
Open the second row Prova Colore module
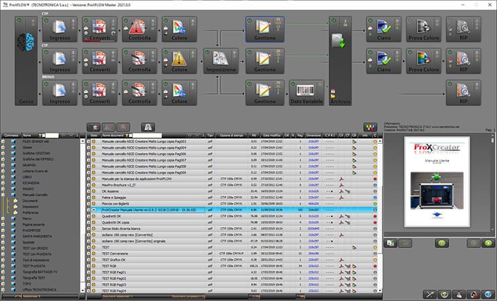click(424, 61)
